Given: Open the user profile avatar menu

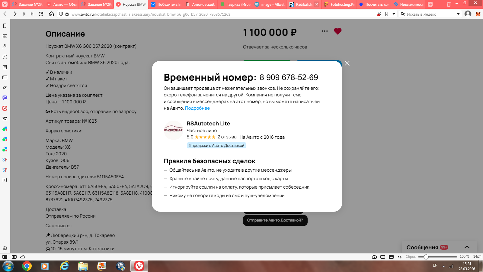Looking at the screenshot, I should tap(468, 14).
